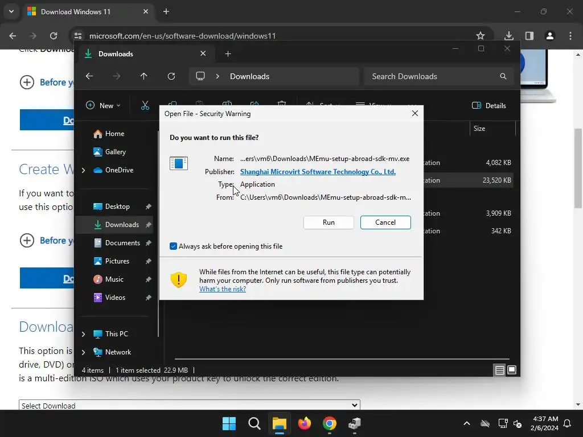Unpin Desktop using its pin icon
The height and width of the screenshot is (437, 583).
click(149, 207)
